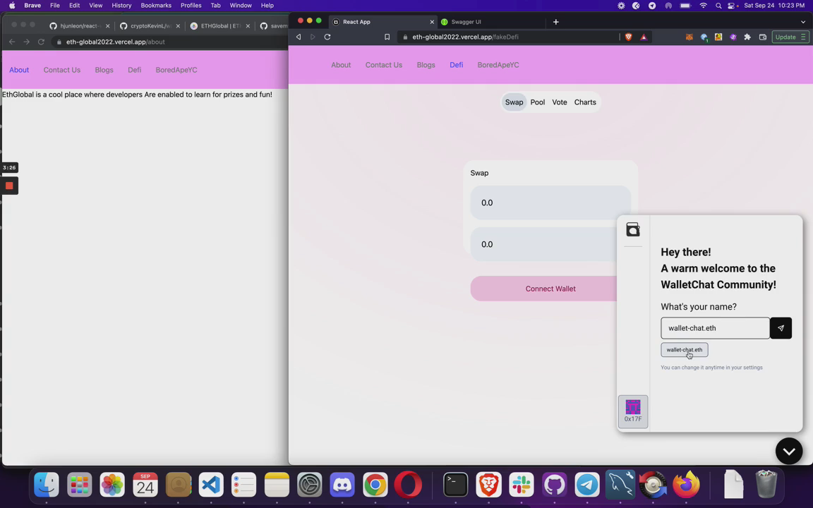Open Brave Shields lion icon in the address bar
Viewport: 813px width, 508px height.
[628, 37]
